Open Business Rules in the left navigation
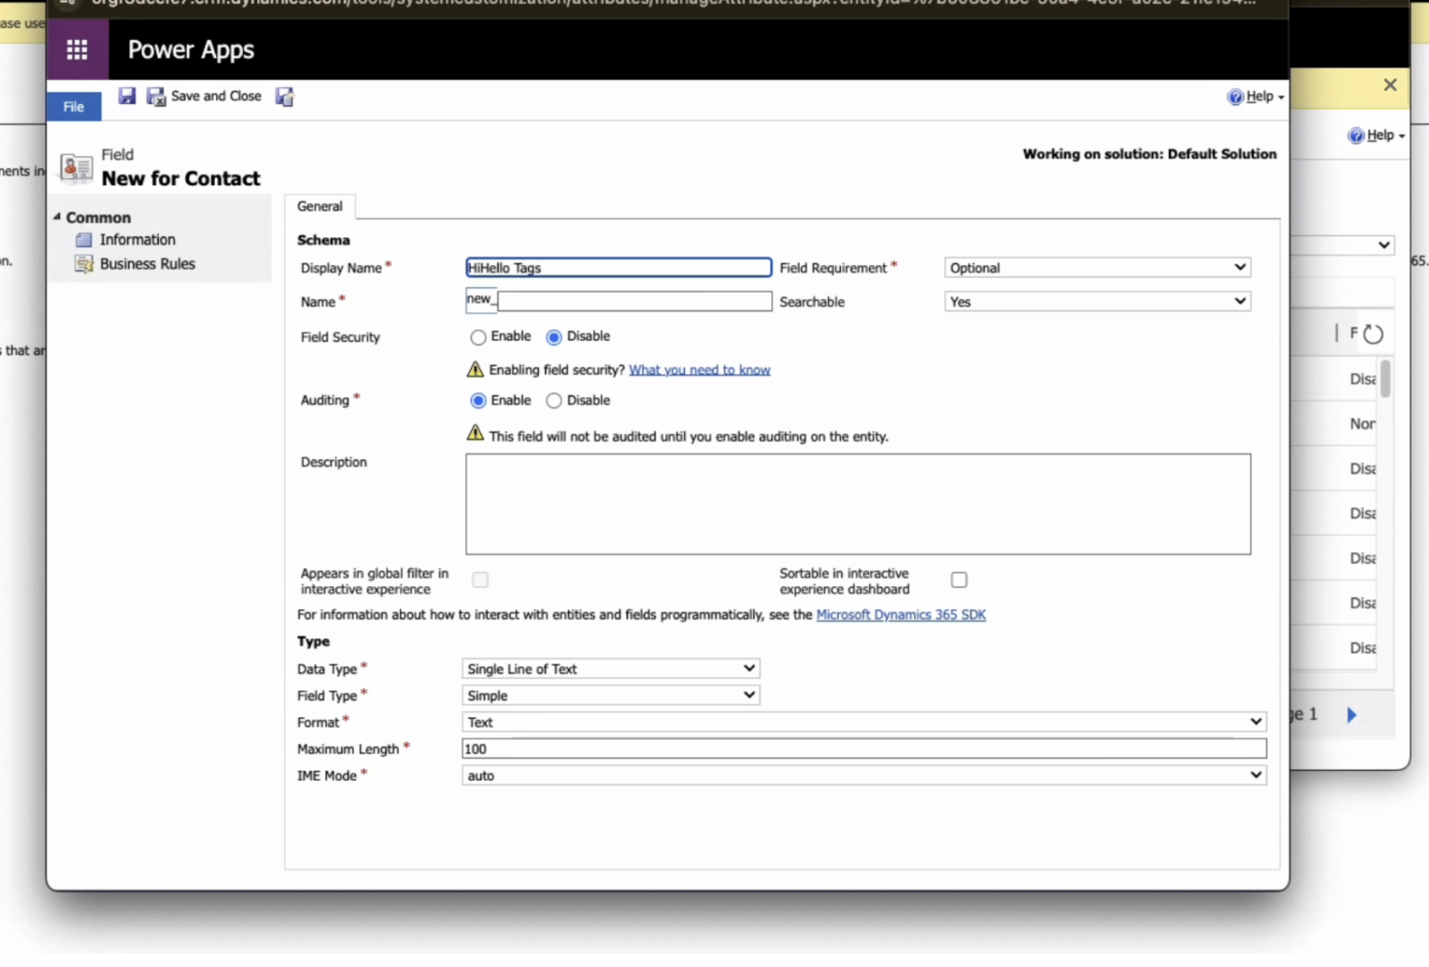 pos(147,264)
